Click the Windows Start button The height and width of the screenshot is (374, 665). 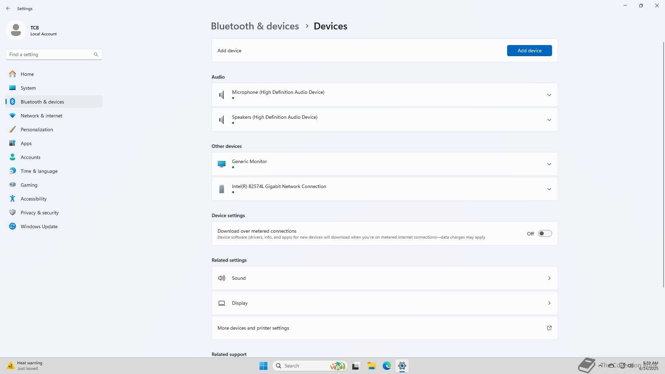[263, 366]
